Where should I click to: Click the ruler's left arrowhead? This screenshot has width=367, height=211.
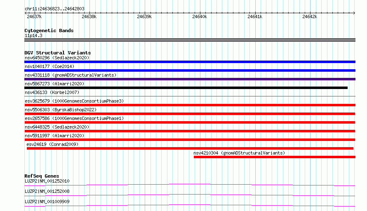(x=26, y=13)
